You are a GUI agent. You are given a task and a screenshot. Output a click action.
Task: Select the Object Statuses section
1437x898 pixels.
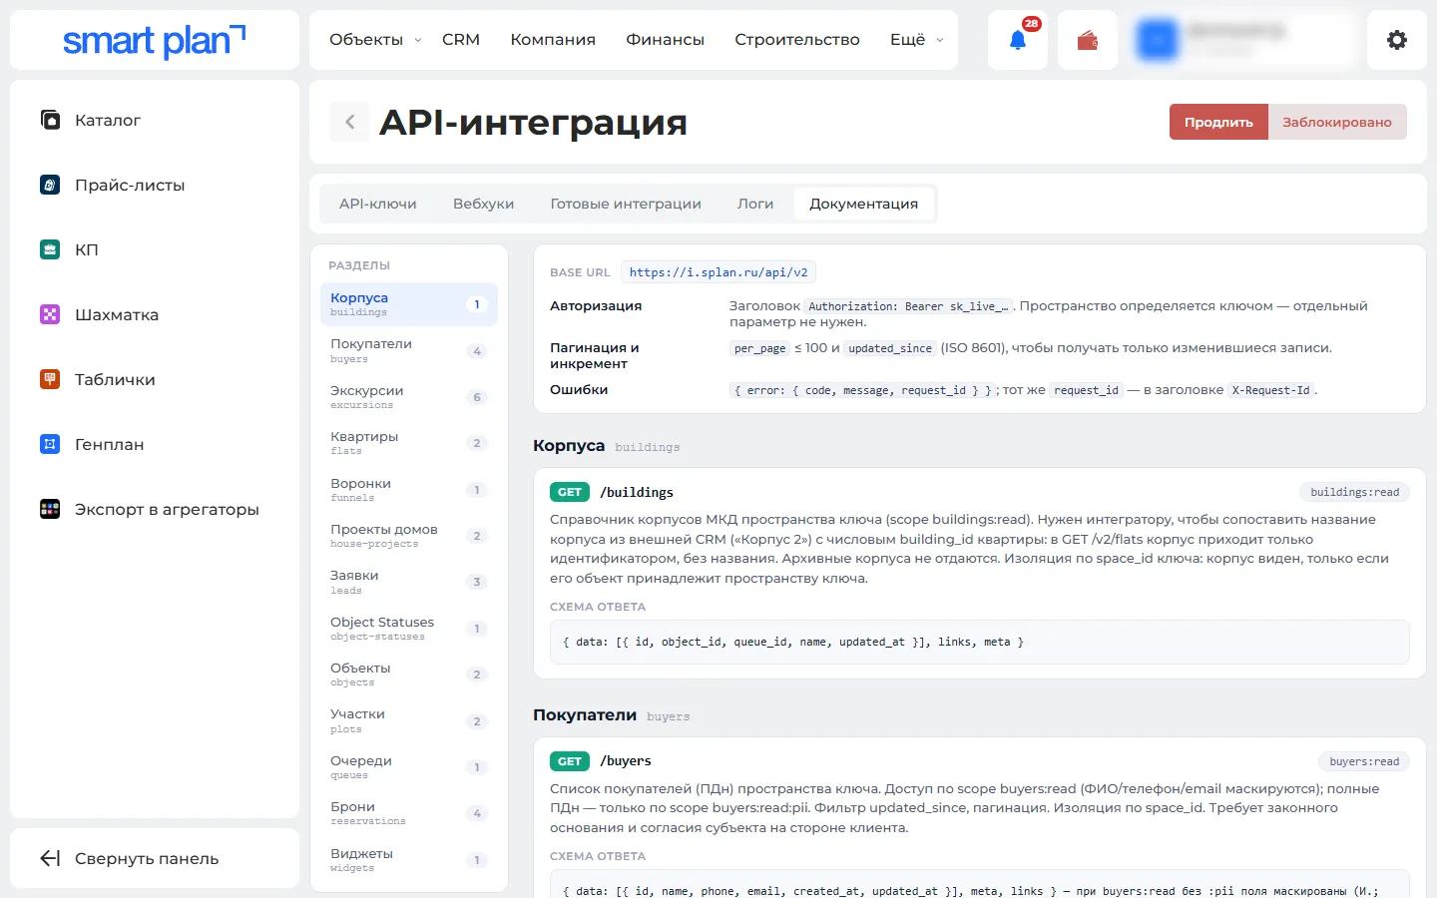click(x=409, y=629)
